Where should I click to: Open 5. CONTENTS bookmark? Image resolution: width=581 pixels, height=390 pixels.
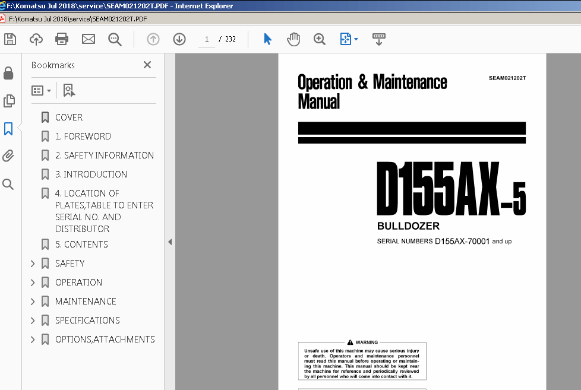pyautogui.click(x=81, y=245)
